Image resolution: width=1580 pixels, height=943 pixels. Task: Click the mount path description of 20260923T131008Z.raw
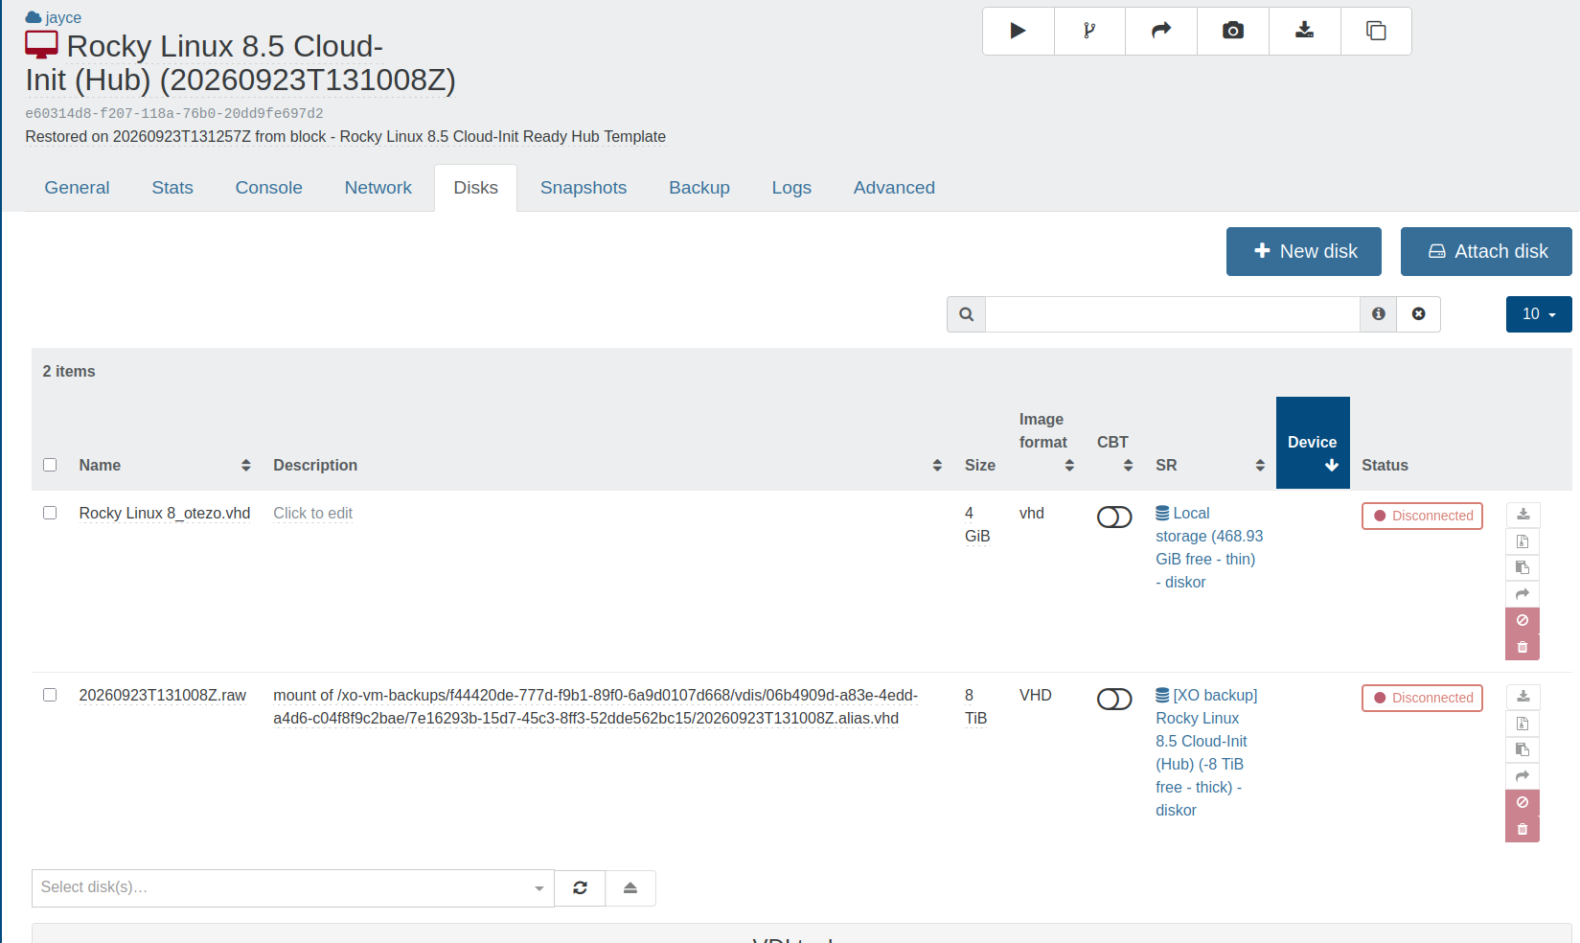tap(595, 706)
